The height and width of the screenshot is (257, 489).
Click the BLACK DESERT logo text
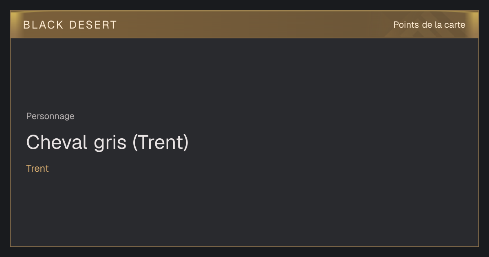(x=70, y=25)
